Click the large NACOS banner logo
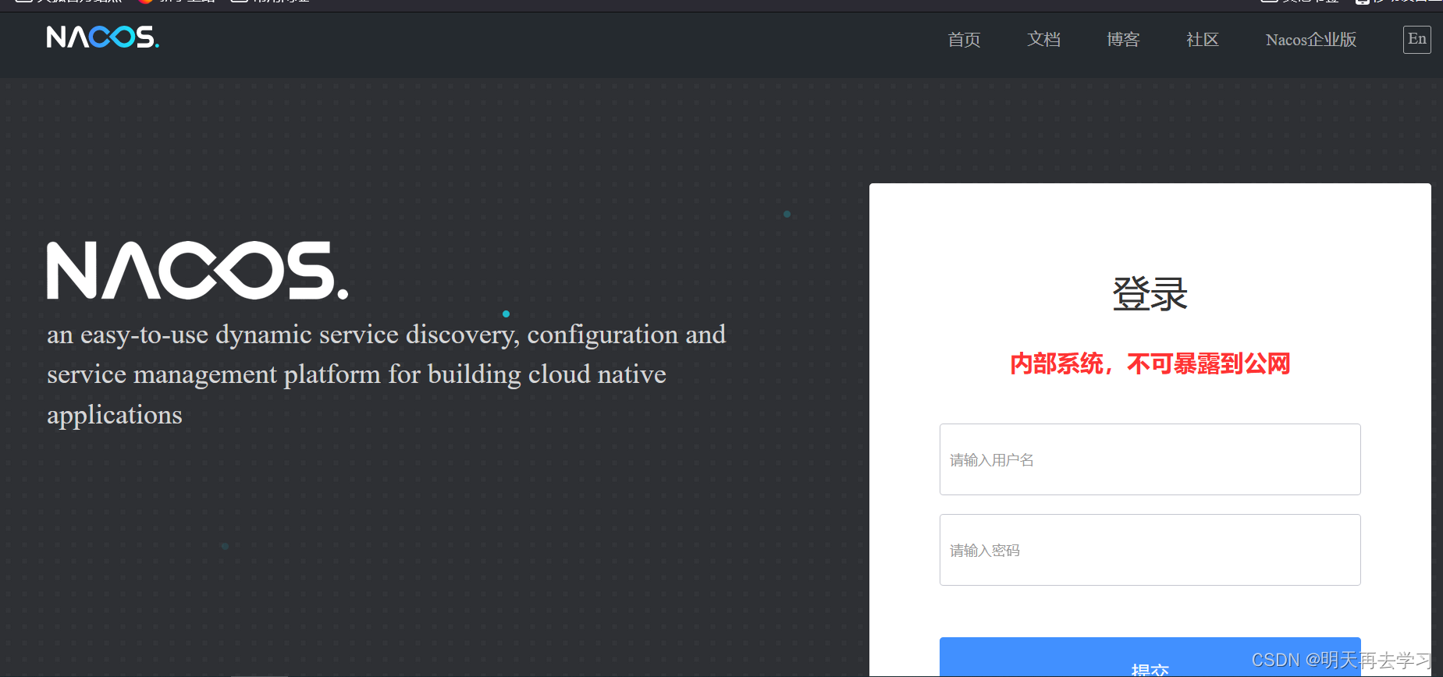The image size is (1443, 677). 197,270
